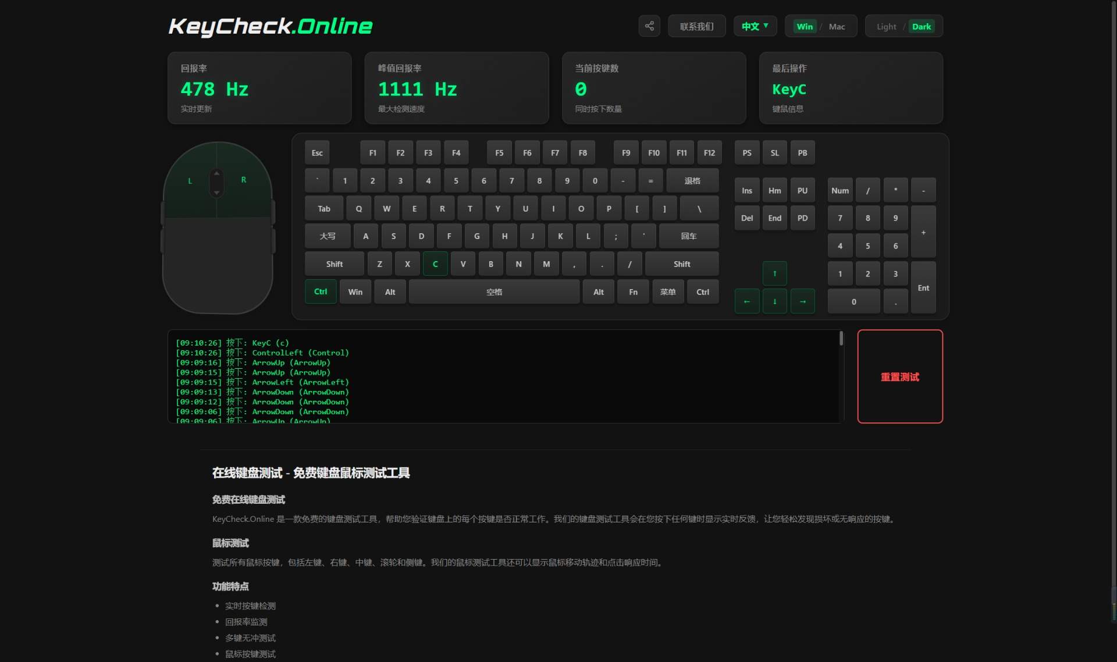This screenshot has width=1117, height=662.
Task: Click the highlighted C key
Action: click(x=435, y=264)
